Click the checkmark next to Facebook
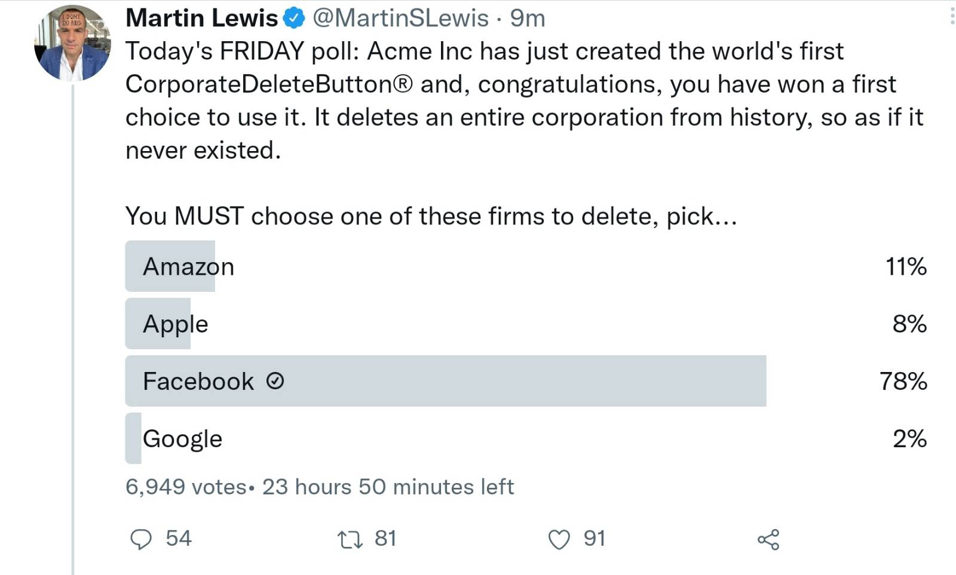956x575 pixels. (275, 381)
